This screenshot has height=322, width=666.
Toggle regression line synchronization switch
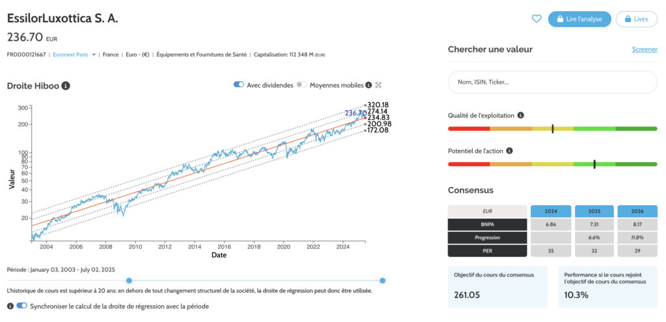pyautogui.click(x=21, y=306)
